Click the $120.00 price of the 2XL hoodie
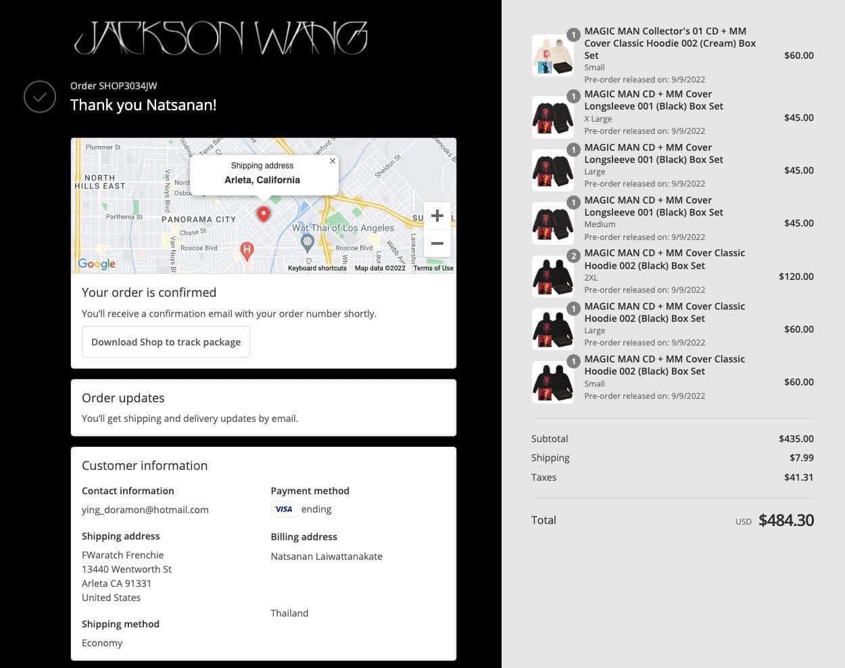845x668 pixels. (796, 277)
